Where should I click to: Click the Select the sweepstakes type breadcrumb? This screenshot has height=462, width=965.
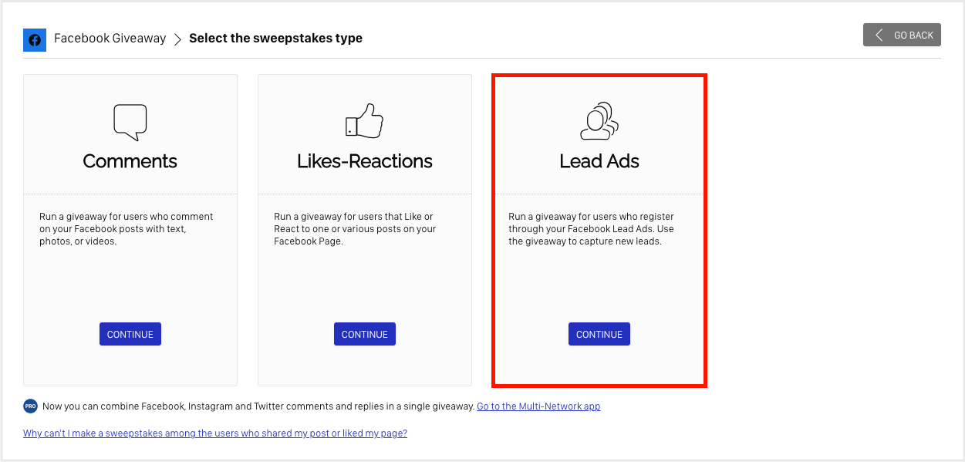tap(275, 38)
